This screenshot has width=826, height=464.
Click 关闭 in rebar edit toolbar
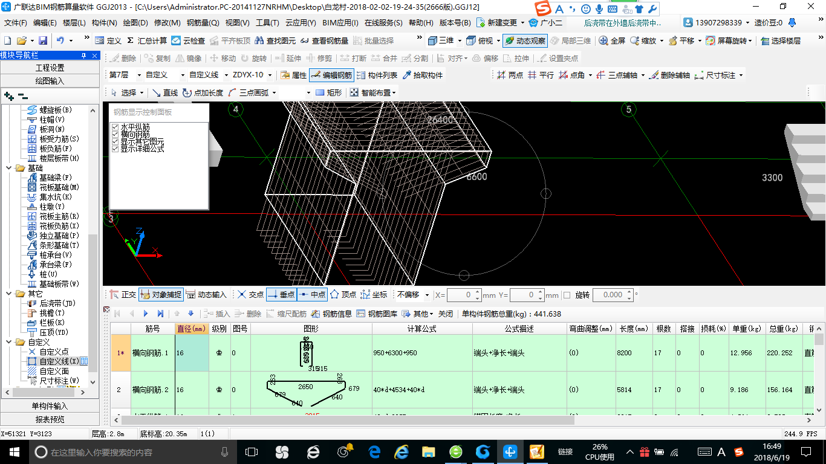(x=446, y=314)
